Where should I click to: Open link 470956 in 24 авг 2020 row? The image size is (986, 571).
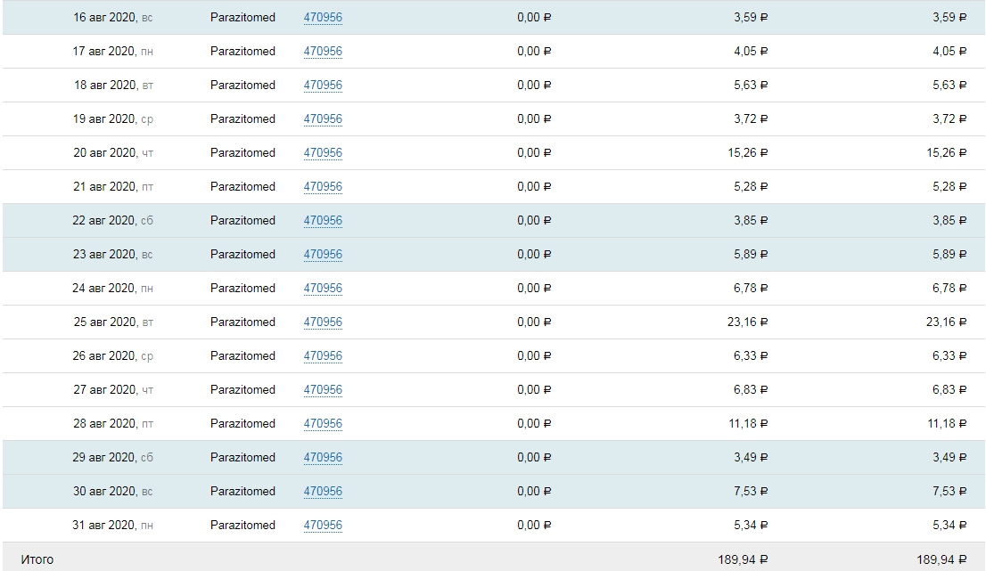click(323, 289)
